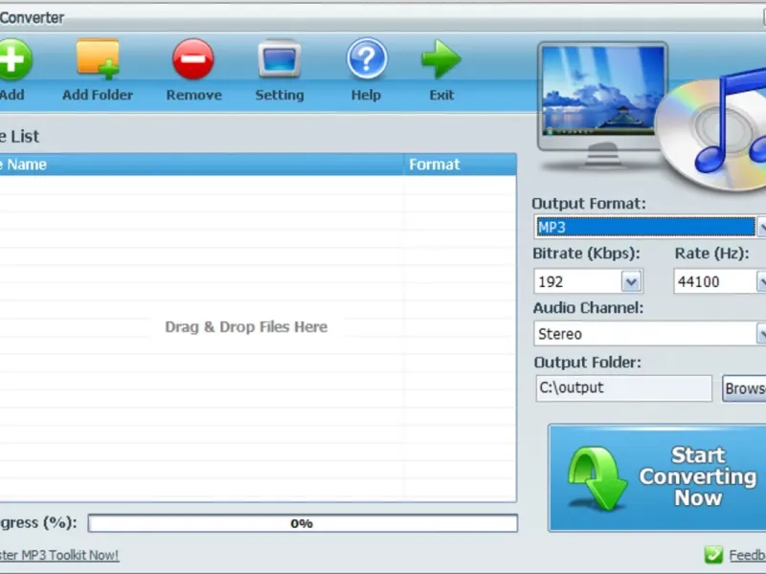Click the green Exit arrow icon
This screenshot has width=766, height=574.
441,59
